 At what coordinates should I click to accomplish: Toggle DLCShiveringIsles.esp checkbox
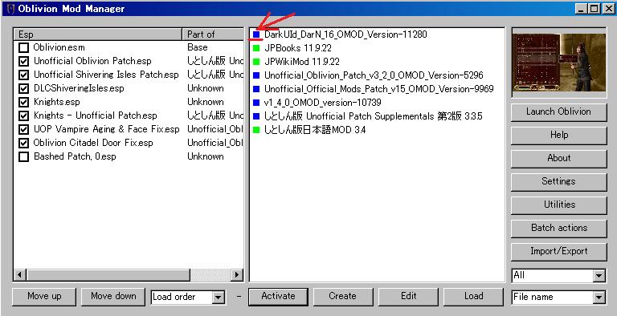tap(23, 89)
